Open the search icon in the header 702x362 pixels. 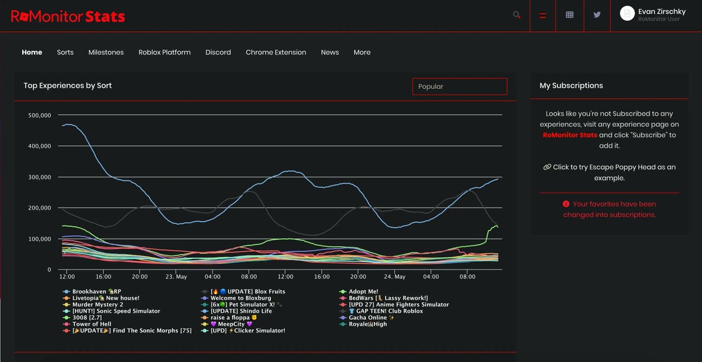tap(516, 14)
